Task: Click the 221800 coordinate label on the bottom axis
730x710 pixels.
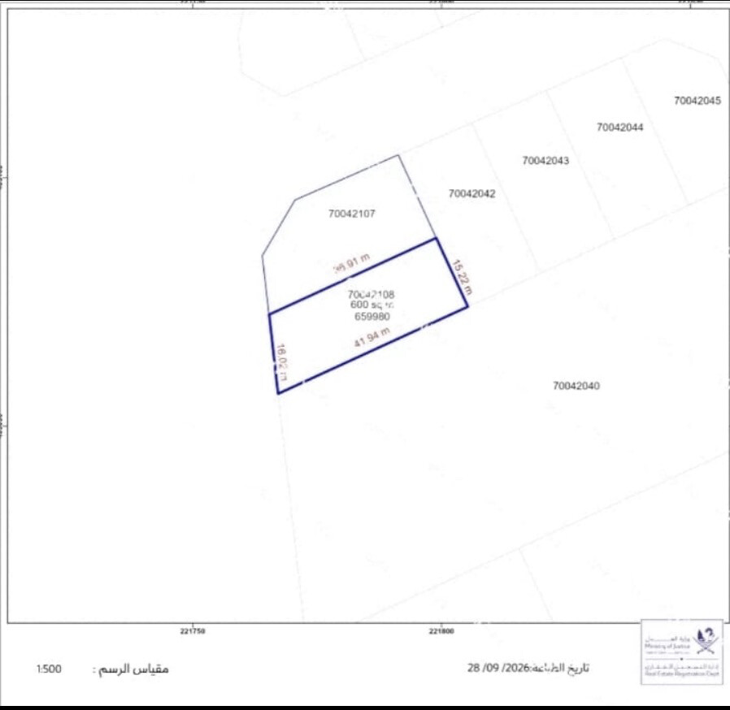Action: 441,631
